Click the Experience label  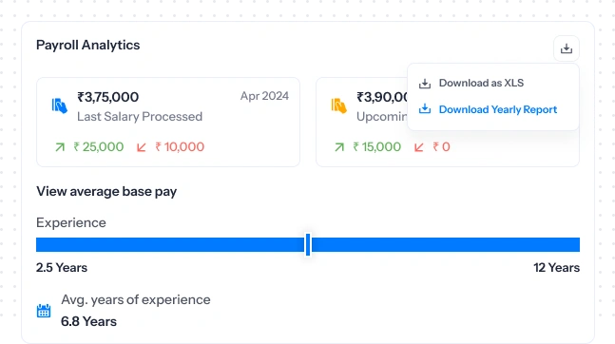pyautogui.click(x=71, y=222)
